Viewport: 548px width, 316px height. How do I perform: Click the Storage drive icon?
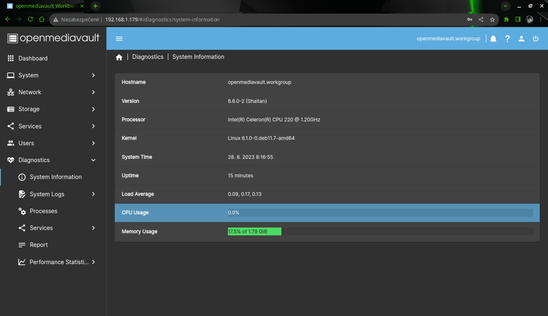(11, 109)
